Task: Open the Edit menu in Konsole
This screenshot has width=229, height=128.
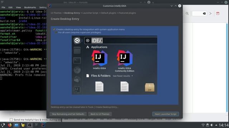Action: pyautogui.click(x=10, y=7)
